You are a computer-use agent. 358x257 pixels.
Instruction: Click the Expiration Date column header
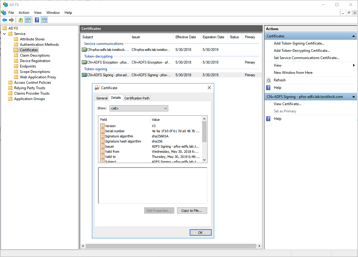[x=214, y=37]
